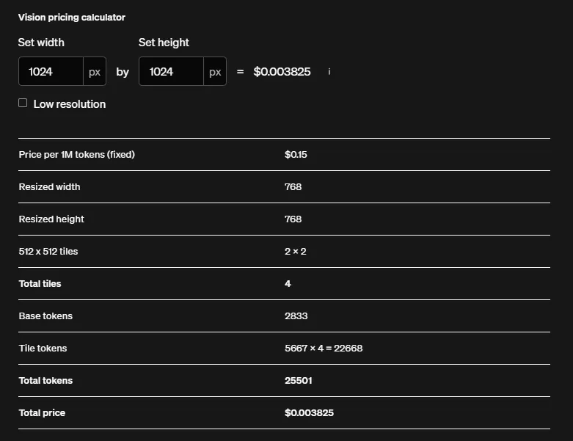Click the Set height label

(x=164, y=43)
